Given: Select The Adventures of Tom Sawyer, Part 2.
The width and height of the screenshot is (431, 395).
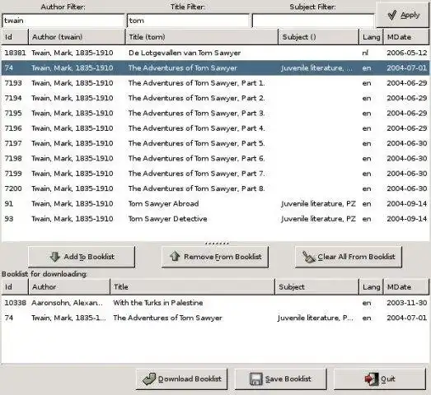Looking at the screenshot, I should point(216,98).
